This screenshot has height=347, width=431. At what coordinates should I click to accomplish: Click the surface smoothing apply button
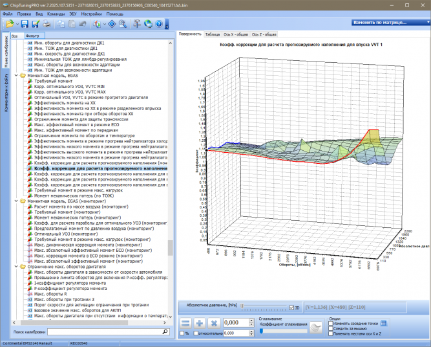point(316,328)
